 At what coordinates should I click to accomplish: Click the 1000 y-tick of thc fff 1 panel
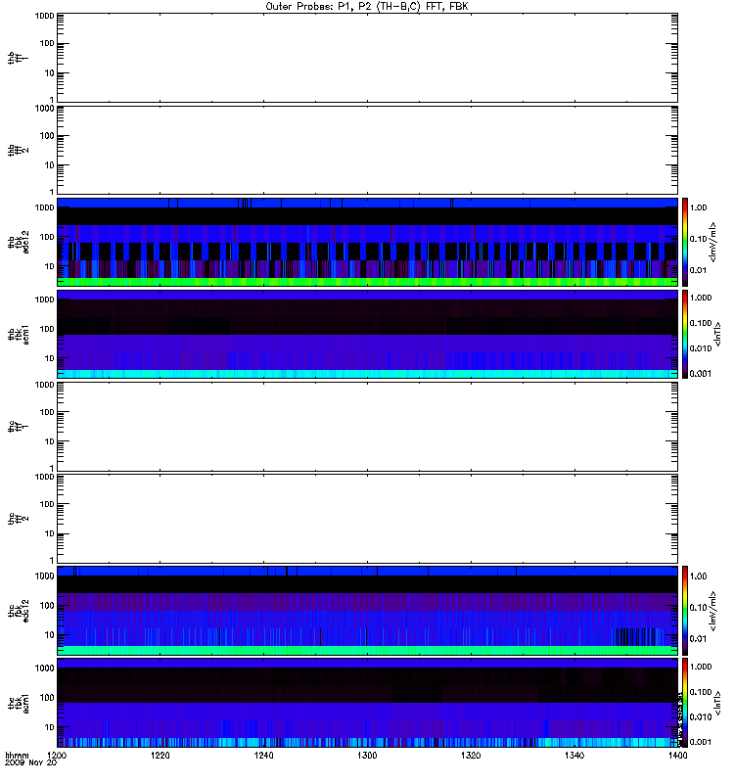(x=44, y=385)
